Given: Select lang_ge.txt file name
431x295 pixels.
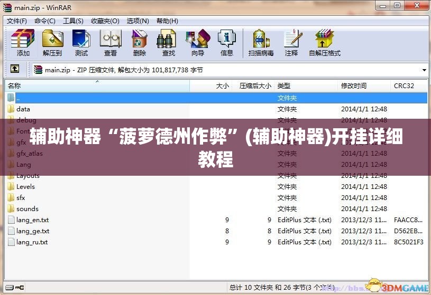Looking at the screenshot, I should pos(33,231).
